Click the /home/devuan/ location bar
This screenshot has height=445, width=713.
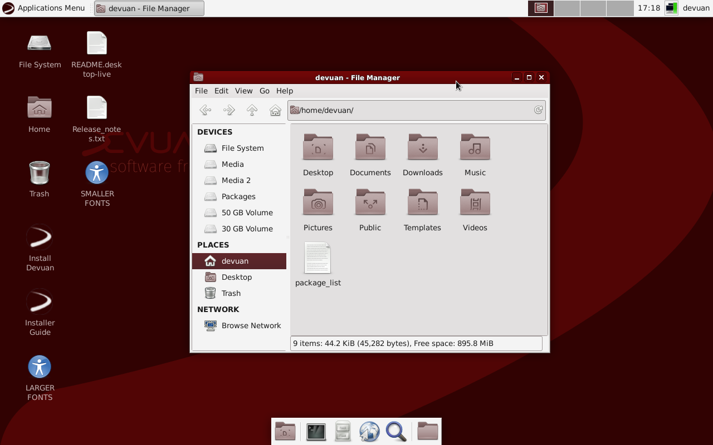tap(412, 110)
